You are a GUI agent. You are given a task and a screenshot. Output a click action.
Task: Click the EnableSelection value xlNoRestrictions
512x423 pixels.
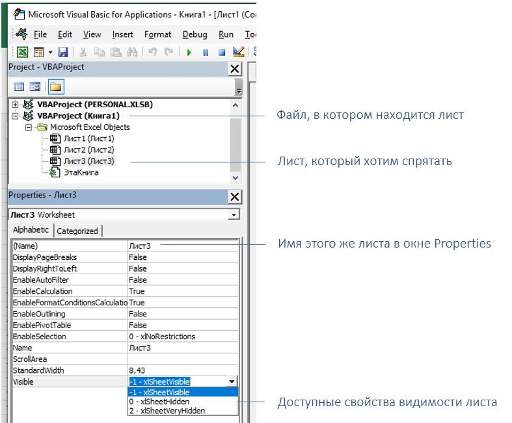[x=183, y=337]
